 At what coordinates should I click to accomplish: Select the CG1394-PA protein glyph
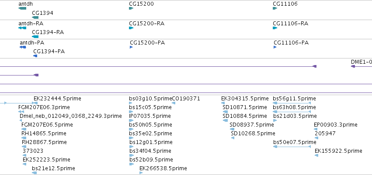35,56
